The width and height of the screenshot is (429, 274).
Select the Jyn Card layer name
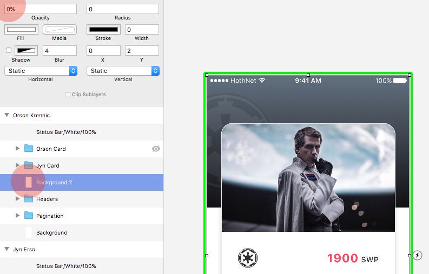point(48,165)
